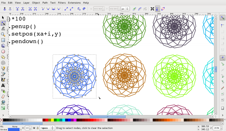Click the opacity O: input field
226x131 pixels.
[x=27, y=128]
